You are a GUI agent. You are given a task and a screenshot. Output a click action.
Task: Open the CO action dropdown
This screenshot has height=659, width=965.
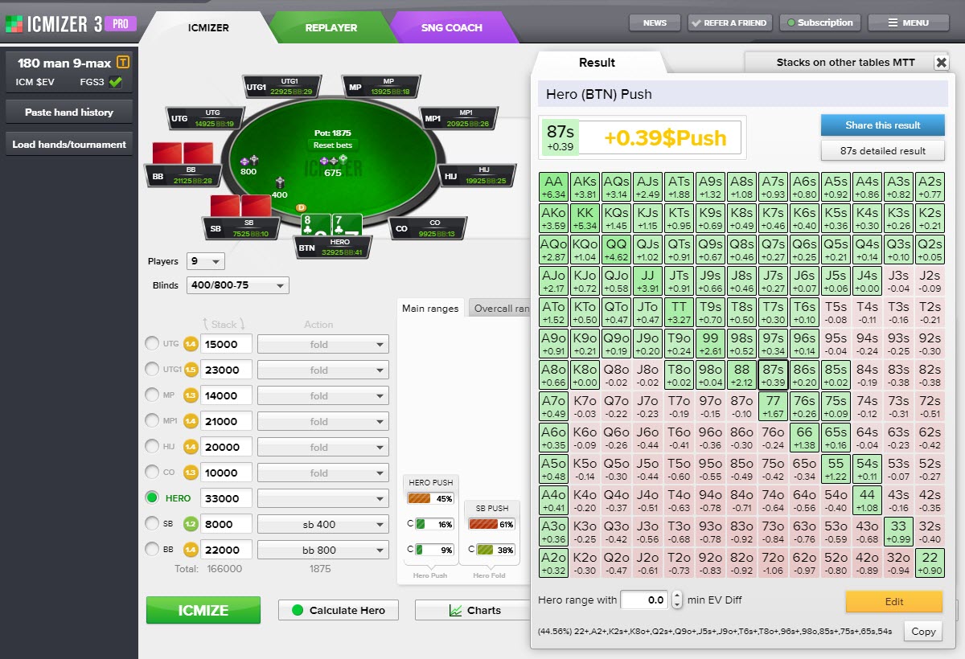[322, 473]
